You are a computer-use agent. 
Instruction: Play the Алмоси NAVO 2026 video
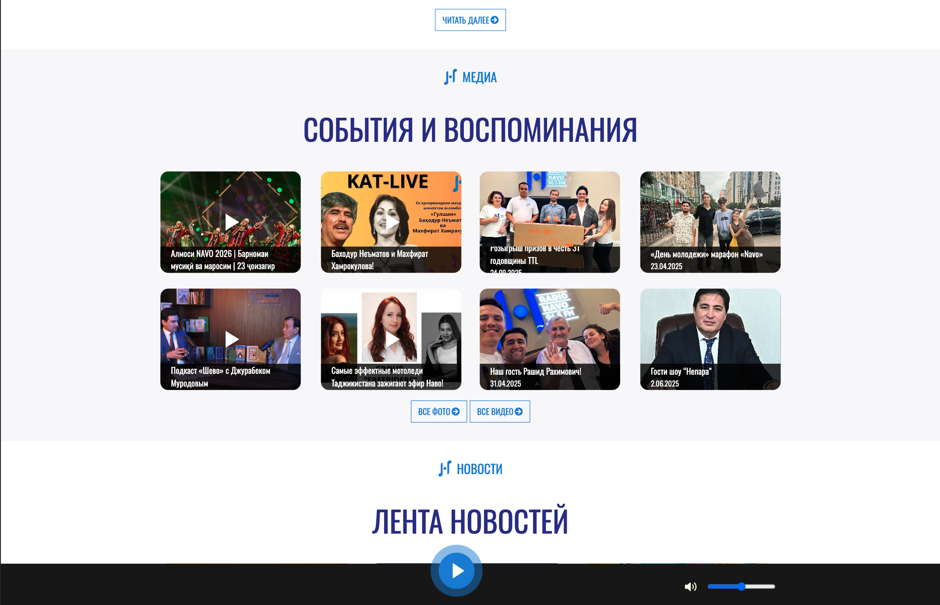(x=231, y=222)
